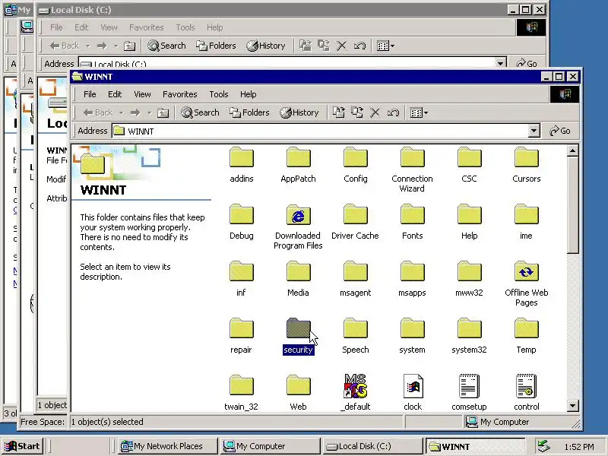Viewport: 608px width, 456px height.
Task: Select the Speech folder
Action: [355, 336]
